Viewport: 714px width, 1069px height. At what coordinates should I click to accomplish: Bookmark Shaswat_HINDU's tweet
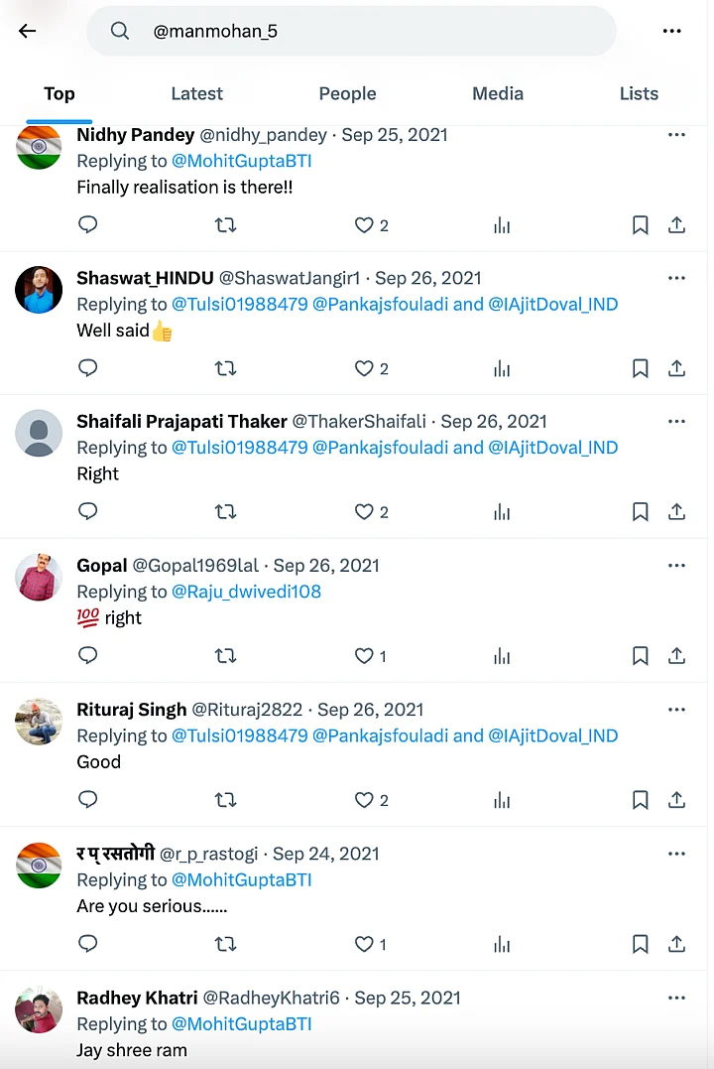pyautogui.click(x=641, y=368)
